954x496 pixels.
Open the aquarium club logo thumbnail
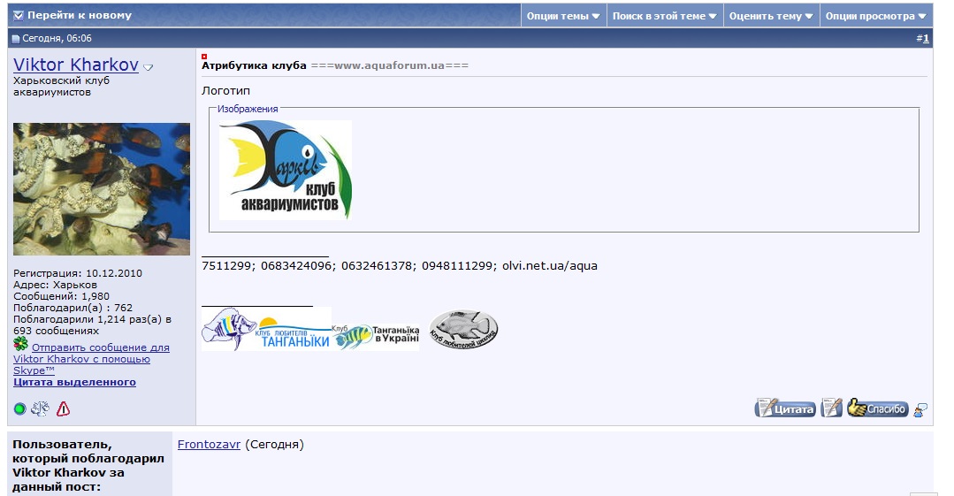pos(285,170)
